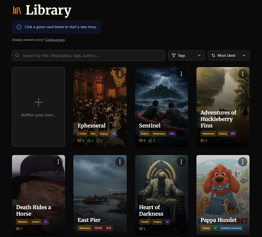Select the Crime tag on Ephemeral card

[x=83, y=134]
